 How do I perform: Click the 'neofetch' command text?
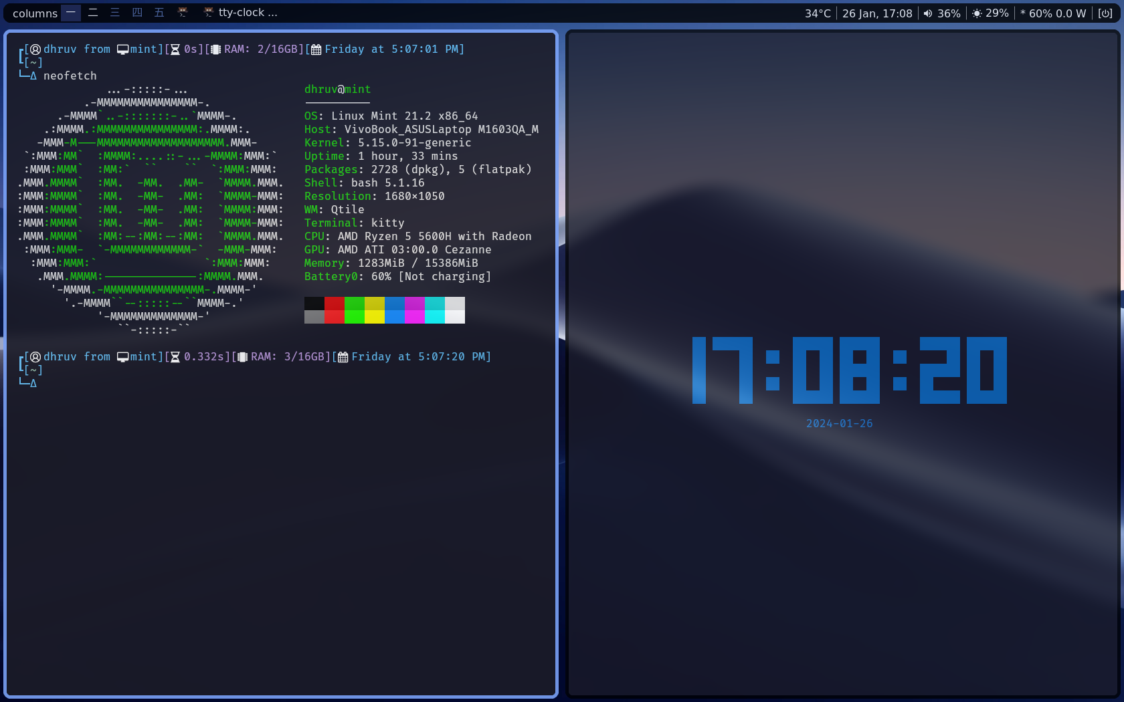click(x=70, y=76)
